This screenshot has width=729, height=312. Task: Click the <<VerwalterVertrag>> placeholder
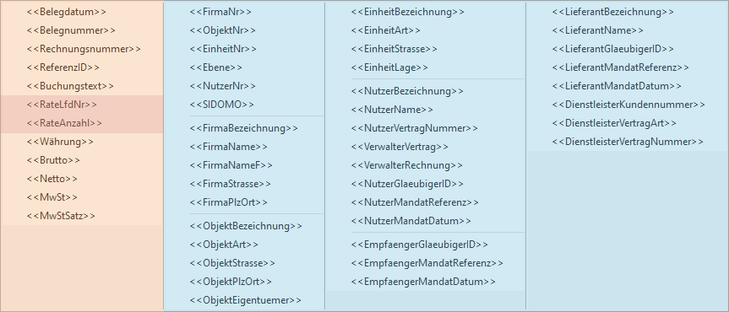pyautogui.click(x=400, y=147)
